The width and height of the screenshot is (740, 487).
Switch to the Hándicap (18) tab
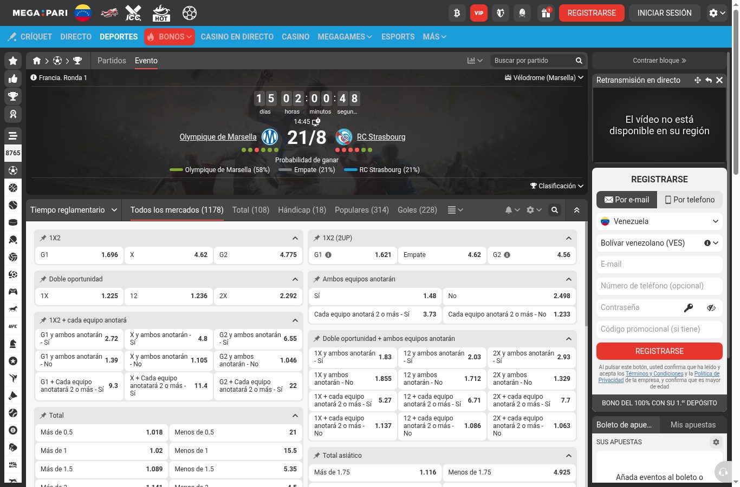tap(302, 210)
